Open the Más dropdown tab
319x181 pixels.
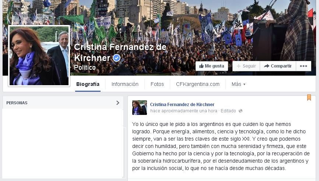(x=238, y=84)
